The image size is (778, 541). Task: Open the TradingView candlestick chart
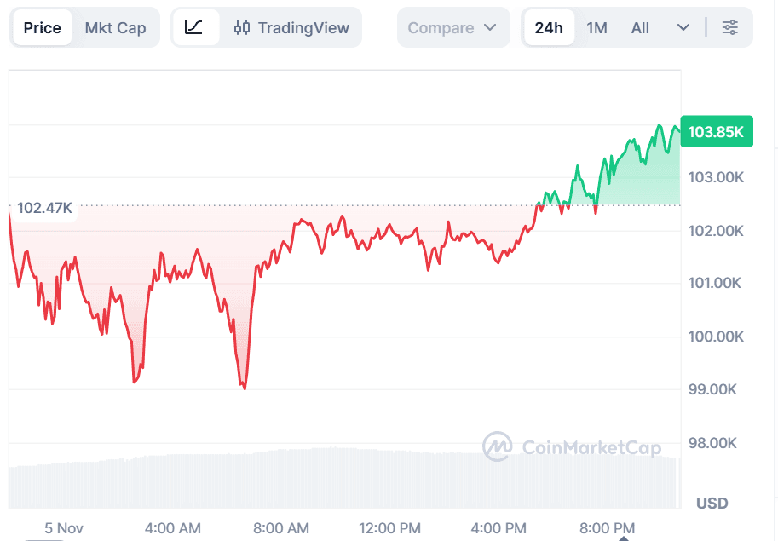point(291,27)
